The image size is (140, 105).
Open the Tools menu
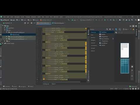point(47,17)
